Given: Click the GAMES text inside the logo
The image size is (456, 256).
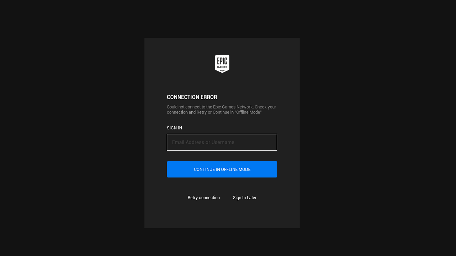Looking at the screenshot, I should point(222,67).
